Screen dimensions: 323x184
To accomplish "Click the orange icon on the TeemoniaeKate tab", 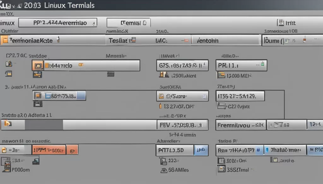I will tap(5, 40).
